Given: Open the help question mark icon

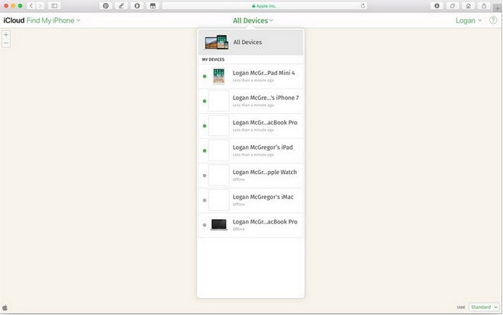Looking at the screenshot, I should coord(493,21).
